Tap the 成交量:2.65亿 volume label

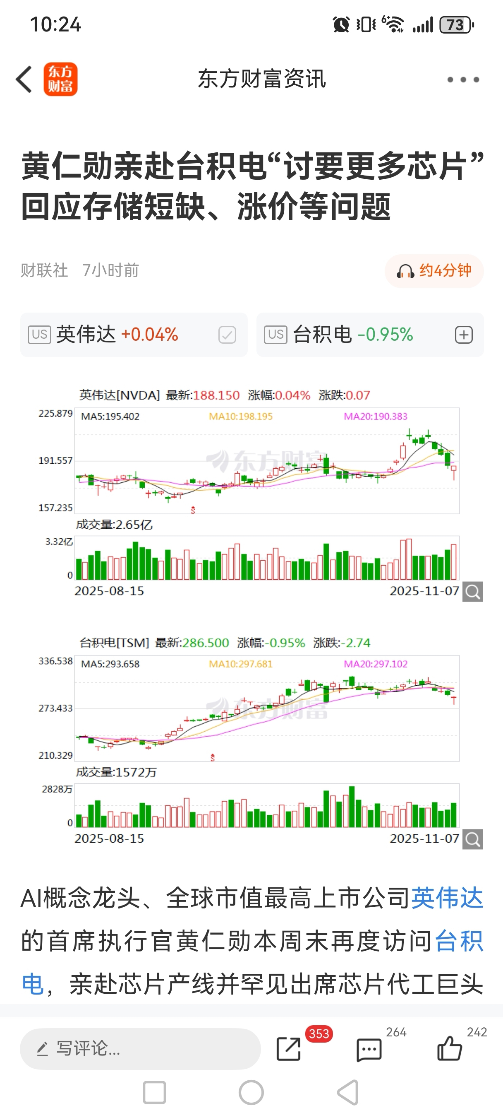pyautogui.click(x=115, y=525)
